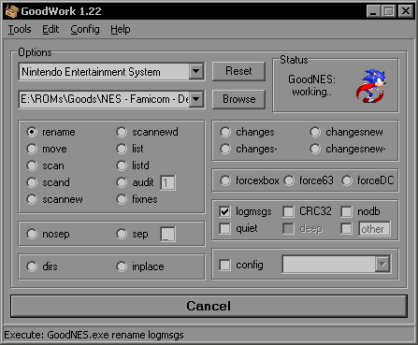
Task: Enable the config checkbox
Action: coord(224,265)
